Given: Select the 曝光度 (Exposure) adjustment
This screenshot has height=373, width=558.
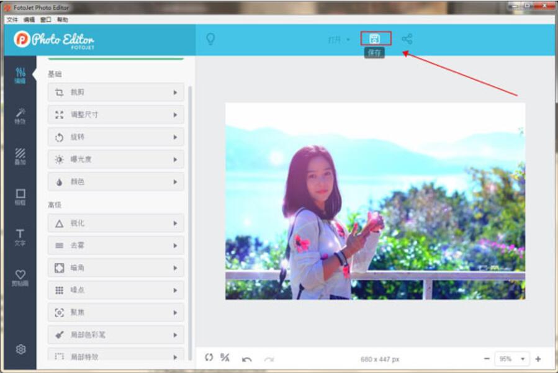Looking at the screenshot, I should (x=115, y=159).
